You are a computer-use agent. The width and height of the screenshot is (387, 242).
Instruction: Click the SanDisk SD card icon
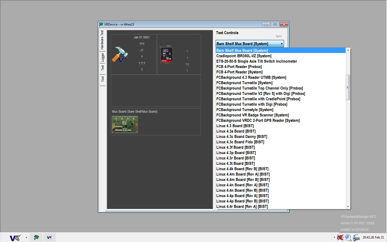(x=166, y=55)
